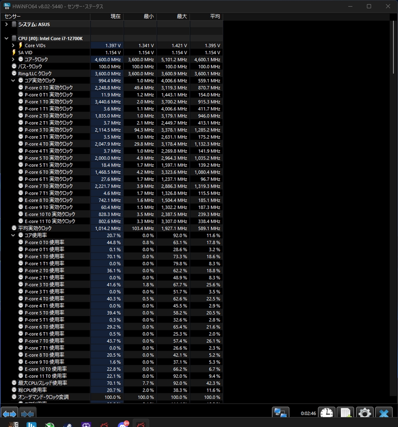Click the elapsed time 0:02:46 display
The width and height of the screenshot is (398, 427).
click(x=308, y=413)
